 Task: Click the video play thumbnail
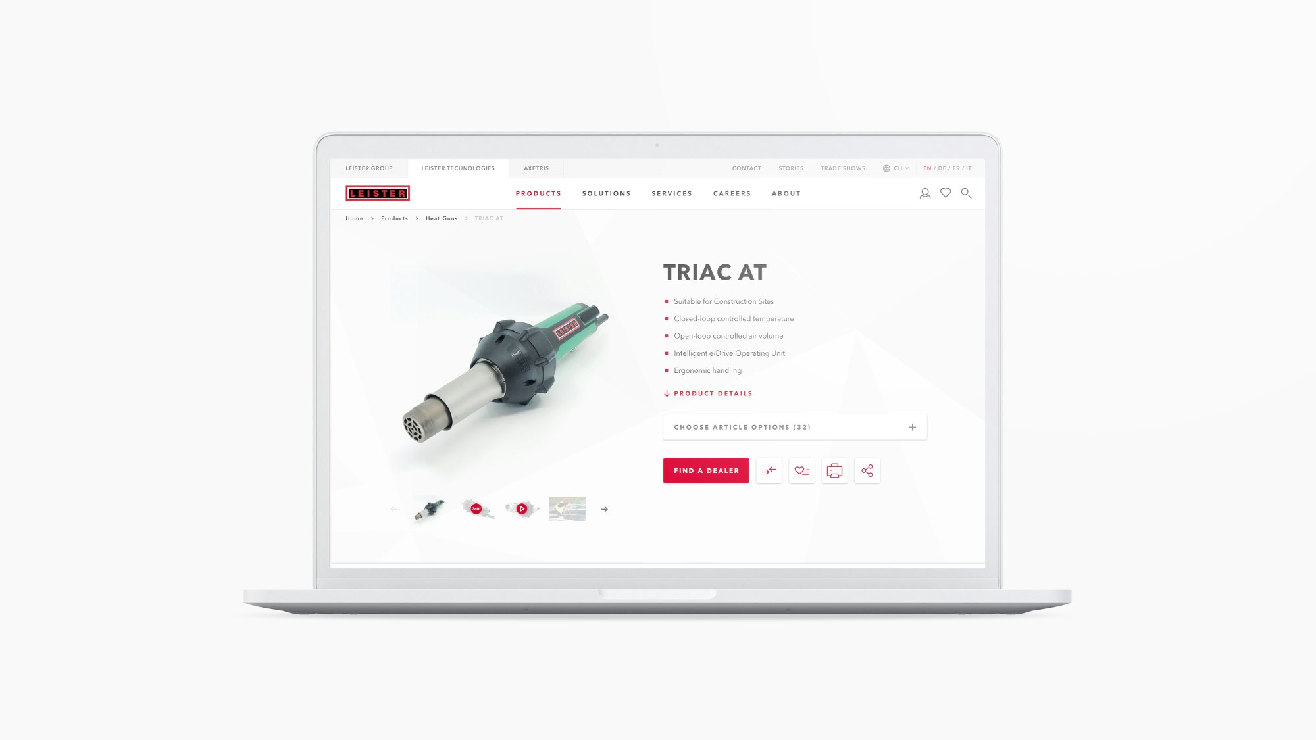(x=522, y=508)
